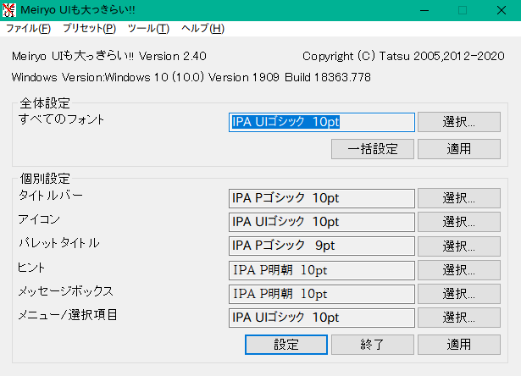Click the パレットタイトル label
Screen dimensions: 521x376
click(58, 243)
